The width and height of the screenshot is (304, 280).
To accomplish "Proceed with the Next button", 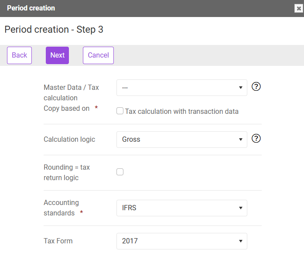I will [58, 55].
